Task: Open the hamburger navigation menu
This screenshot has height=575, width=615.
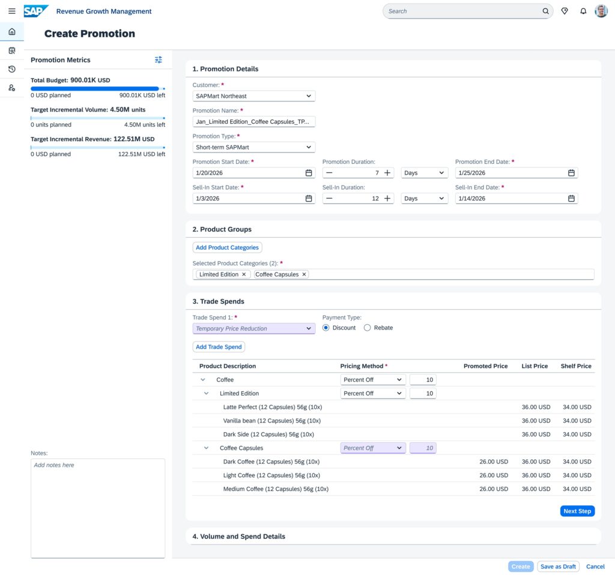Action: click(12, 11)
